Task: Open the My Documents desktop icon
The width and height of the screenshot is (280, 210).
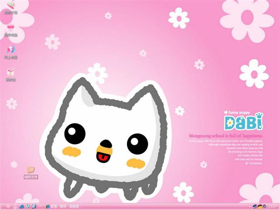Action: pos(10,7)
